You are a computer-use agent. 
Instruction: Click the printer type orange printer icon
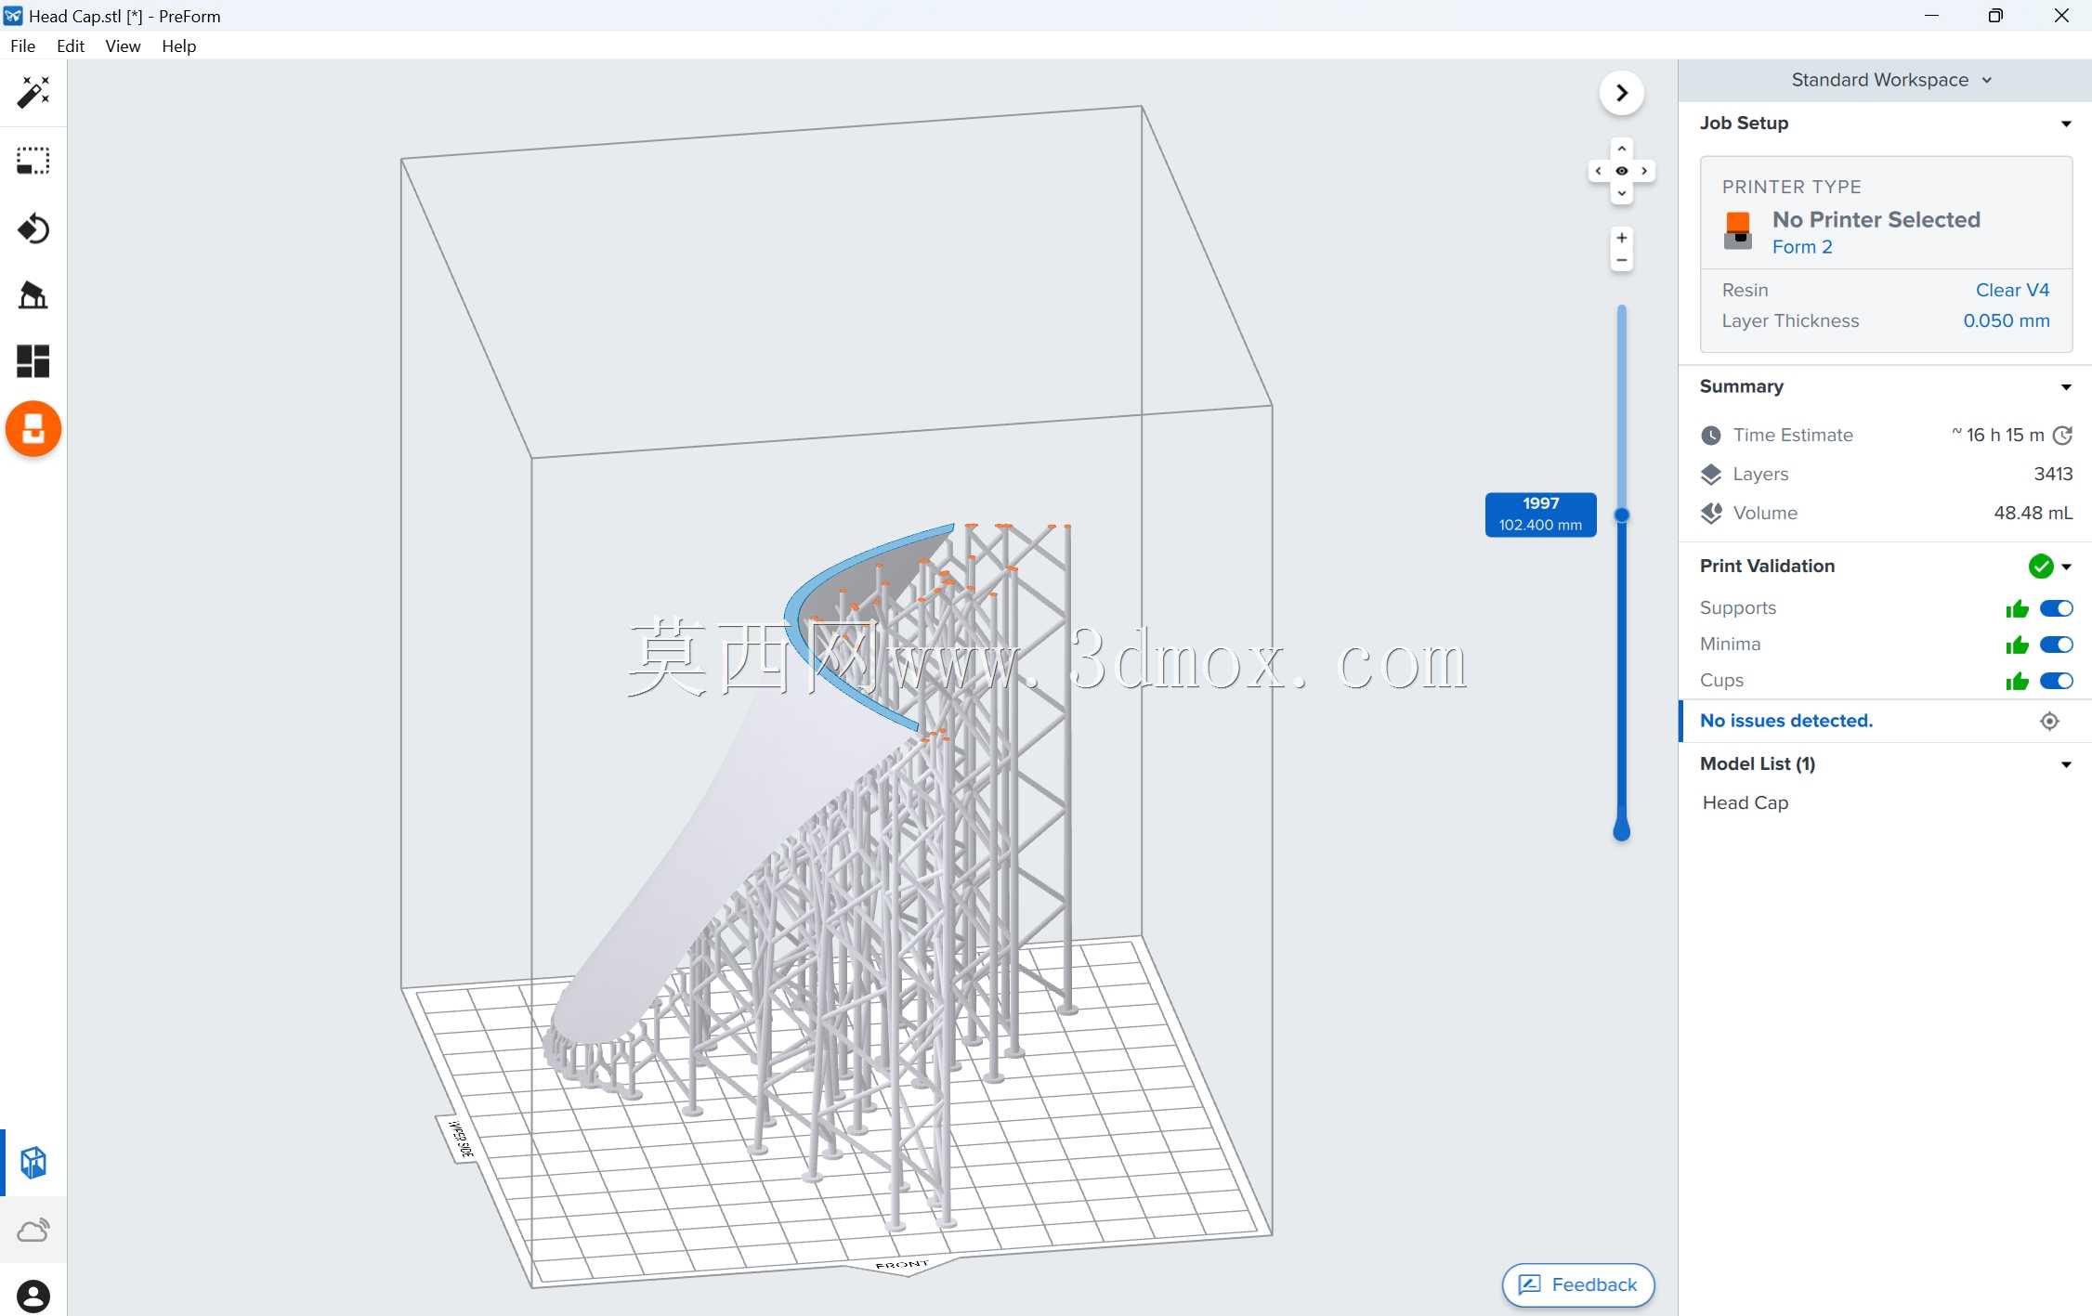tap(1738, 230)
